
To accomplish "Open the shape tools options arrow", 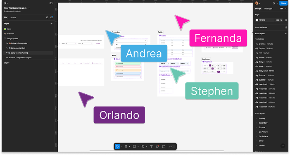I will point(138,147).
